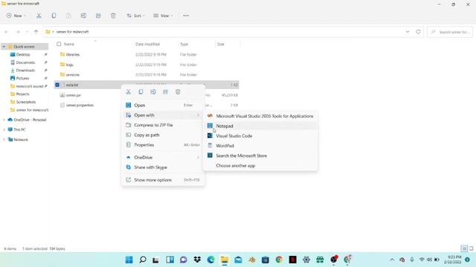Choose Open in the context menu
This screenshot has width=476, height=267.
pyautogui.click(x=163, y=105)
